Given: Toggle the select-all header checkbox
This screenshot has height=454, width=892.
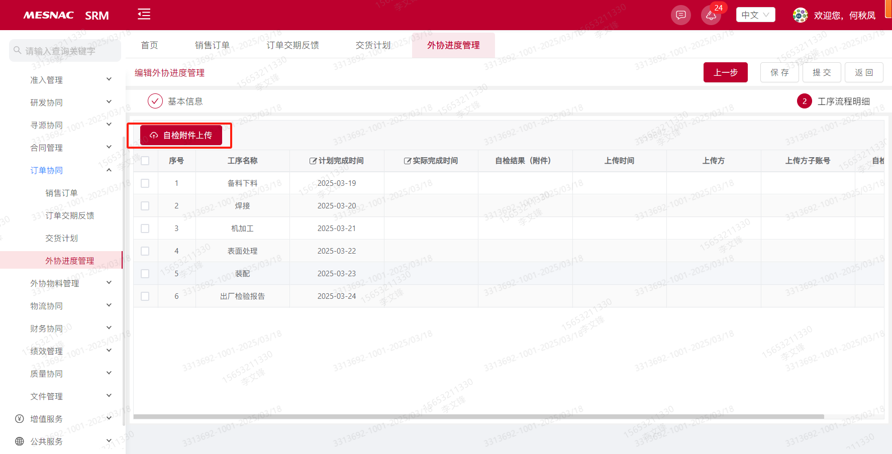Looking at the screenshot, I should tap(145, 161).
